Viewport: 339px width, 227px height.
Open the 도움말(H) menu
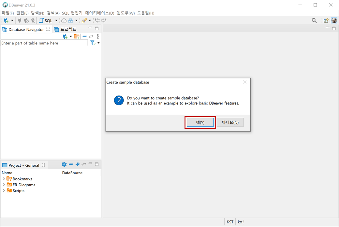(146, 13)
